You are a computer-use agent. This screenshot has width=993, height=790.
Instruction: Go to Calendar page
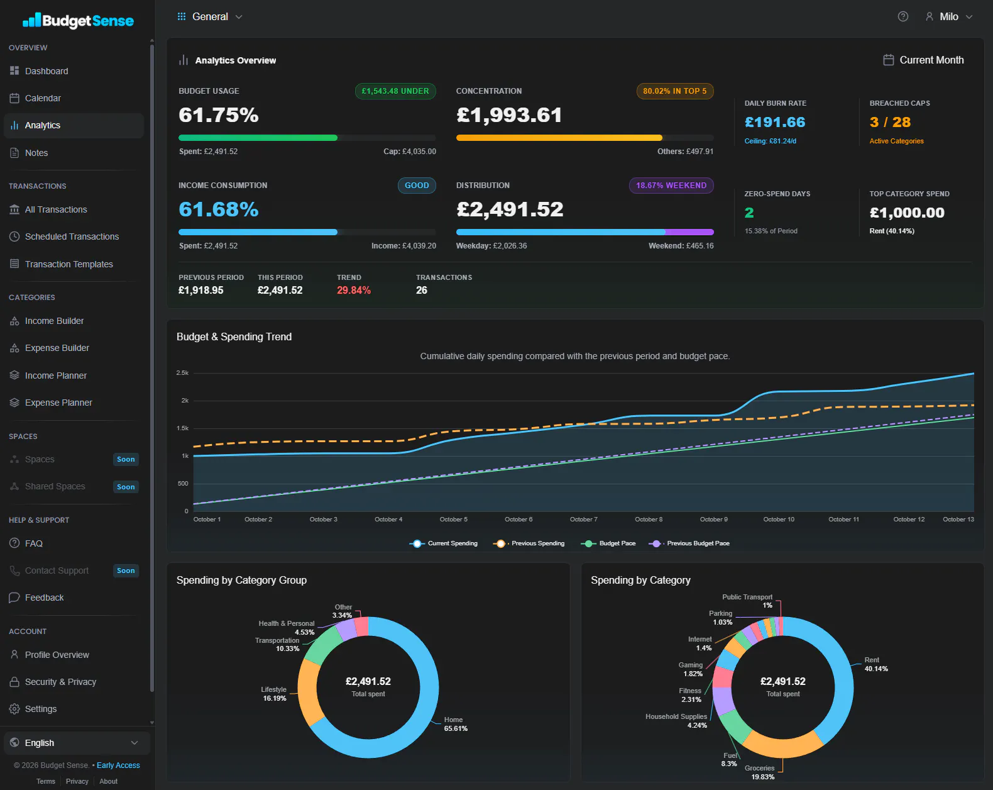tap(74, 98)
